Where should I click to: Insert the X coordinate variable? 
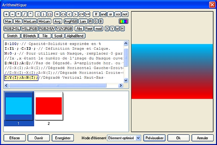(107, 29)
